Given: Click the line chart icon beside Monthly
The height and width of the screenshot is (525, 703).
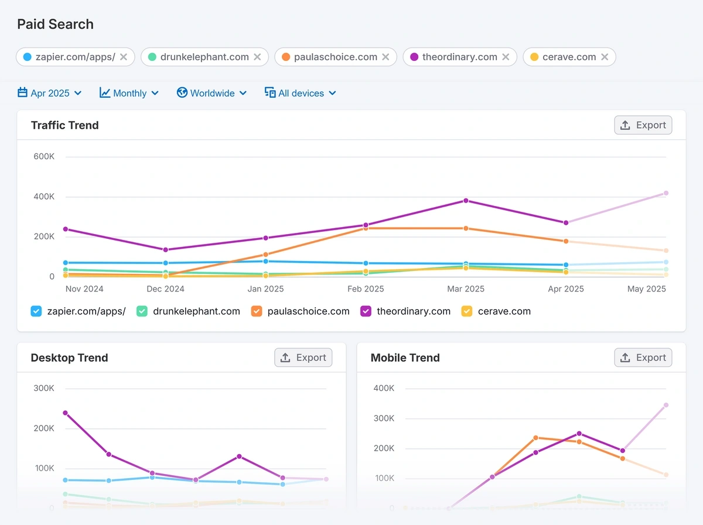Looking at the screenshot, I should (105, 92).
